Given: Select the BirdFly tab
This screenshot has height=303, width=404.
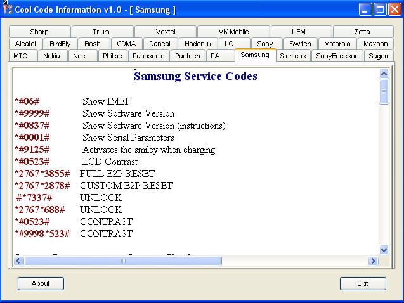Looking at the screenshot, I should 61,44.
